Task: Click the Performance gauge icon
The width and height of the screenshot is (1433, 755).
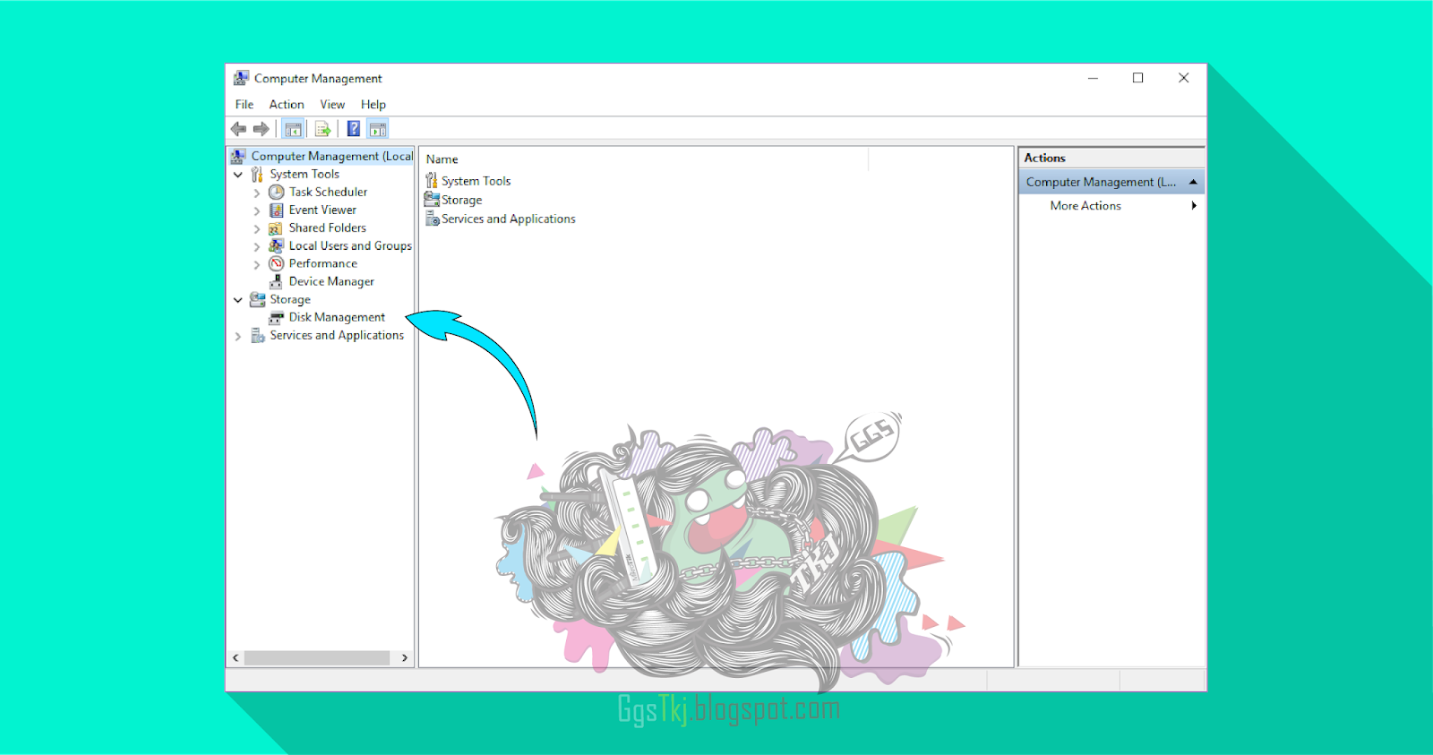Action: tap(277, 263)
